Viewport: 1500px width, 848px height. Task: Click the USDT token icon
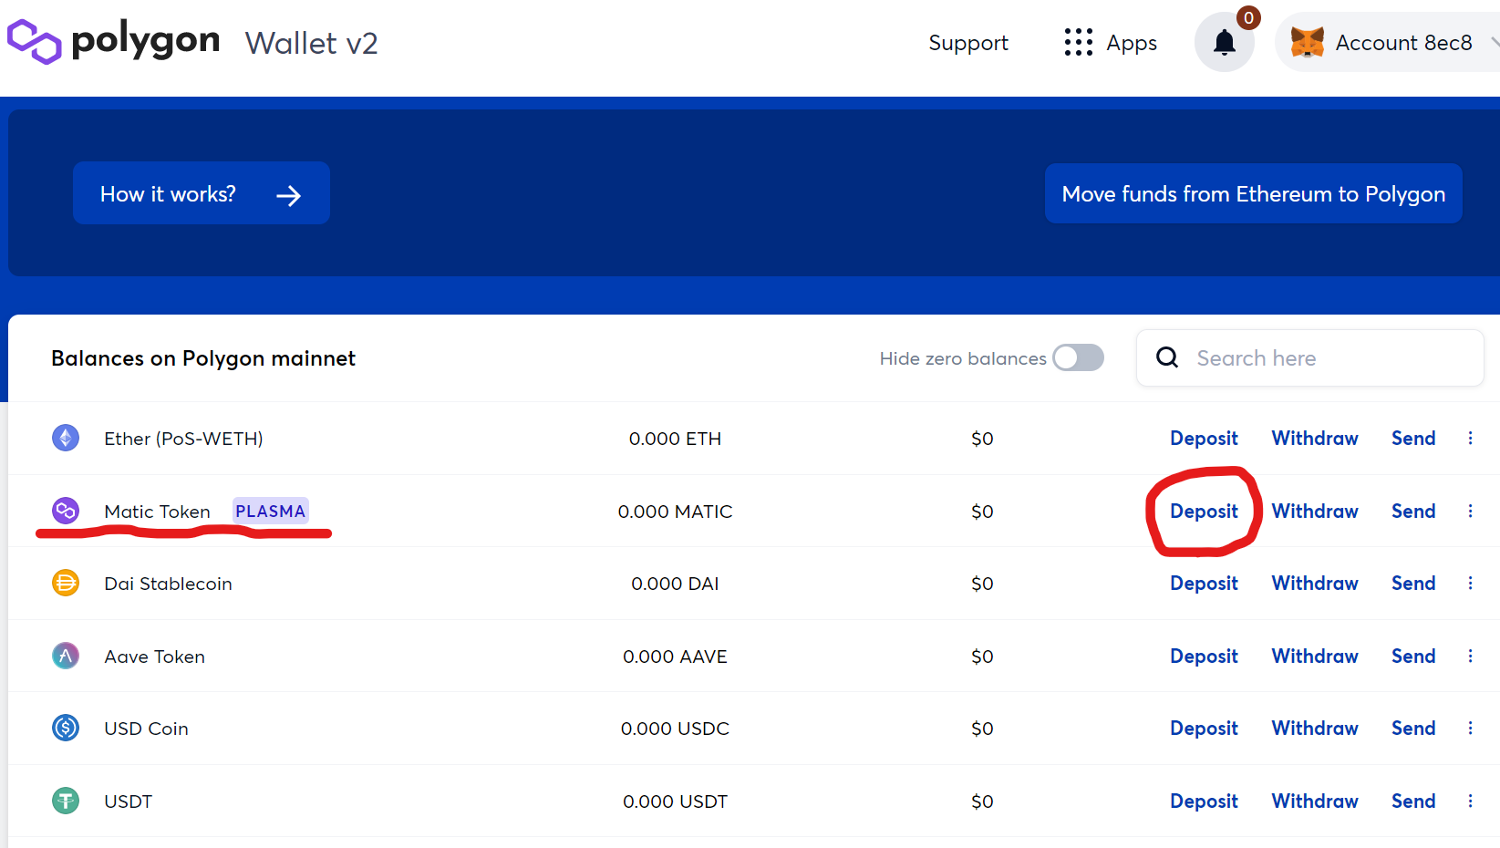66,801
